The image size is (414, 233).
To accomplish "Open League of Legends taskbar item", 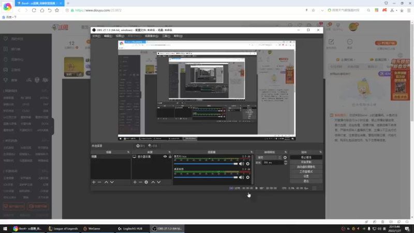I will coord(63,229).
